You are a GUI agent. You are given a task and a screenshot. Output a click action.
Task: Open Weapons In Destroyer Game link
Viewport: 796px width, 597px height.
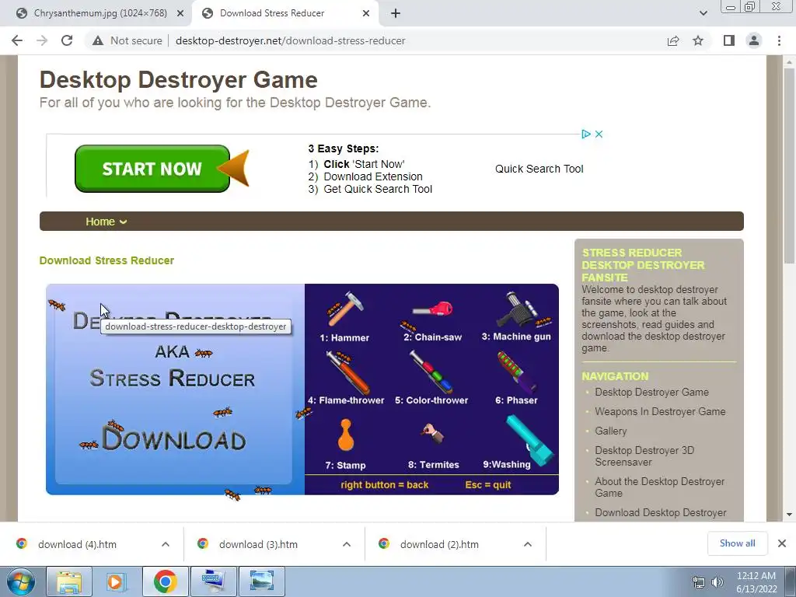660,411
